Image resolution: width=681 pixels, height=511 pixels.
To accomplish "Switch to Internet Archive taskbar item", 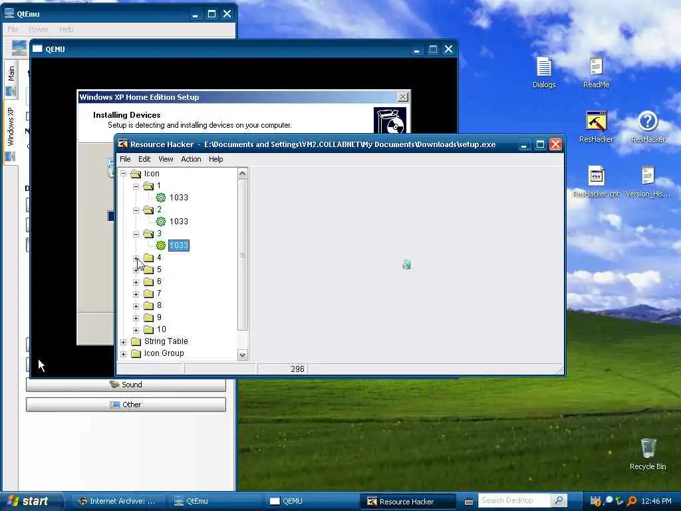I will tap(116, 501).
